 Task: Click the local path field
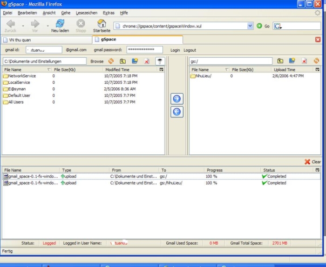point(45,61)
